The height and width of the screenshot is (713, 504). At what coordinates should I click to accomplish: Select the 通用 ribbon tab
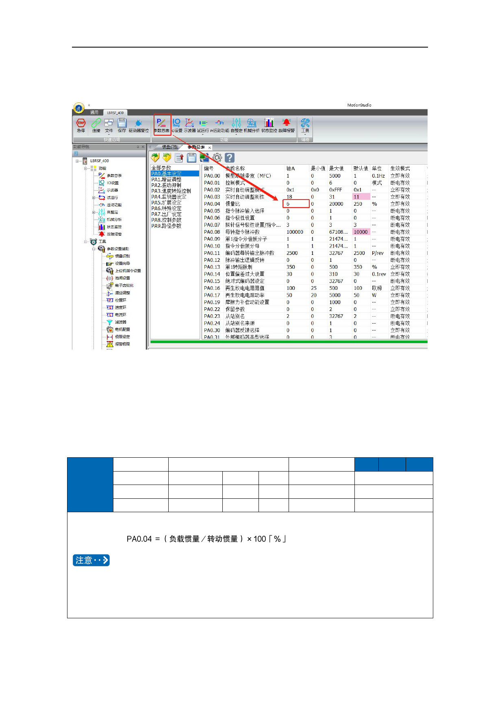pos(94,113)
